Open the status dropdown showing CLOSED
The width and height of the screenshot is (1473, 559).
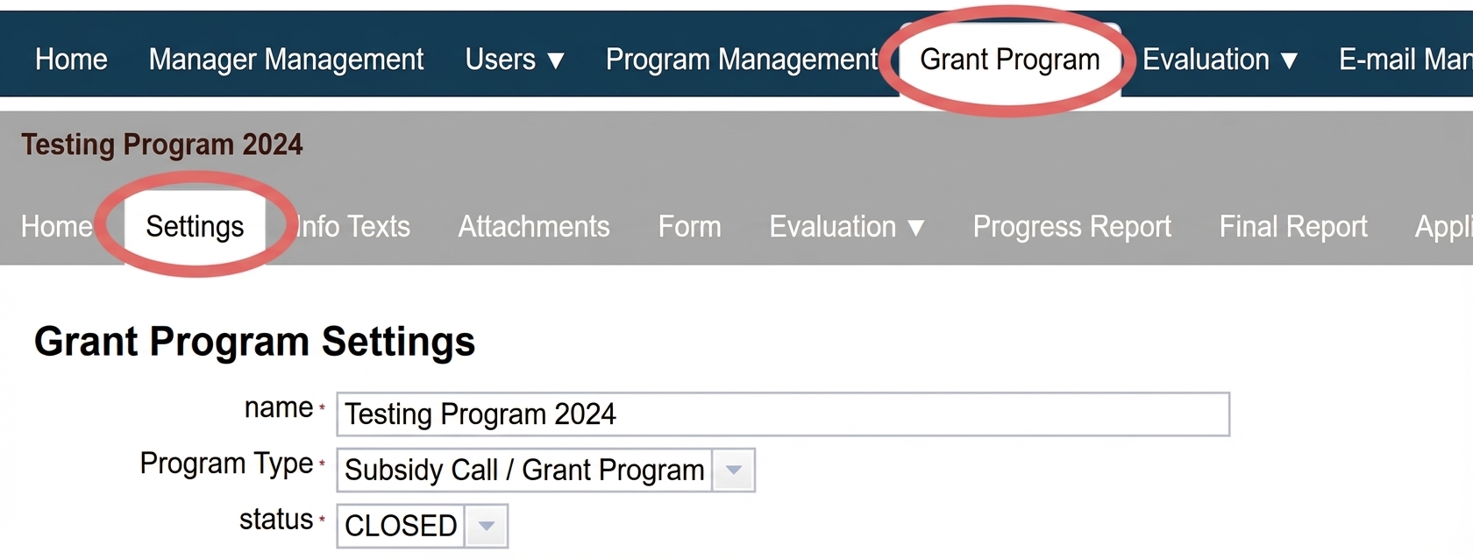pos(422,526)
